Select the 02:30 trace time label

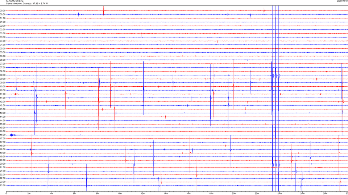[3, 29]
